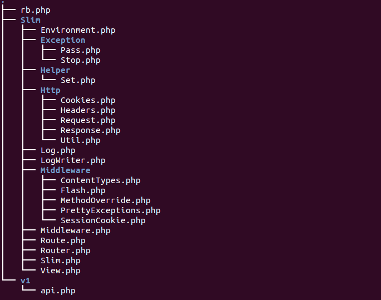
Task: Click Stop.php under Exception
Action: [80, 60]
